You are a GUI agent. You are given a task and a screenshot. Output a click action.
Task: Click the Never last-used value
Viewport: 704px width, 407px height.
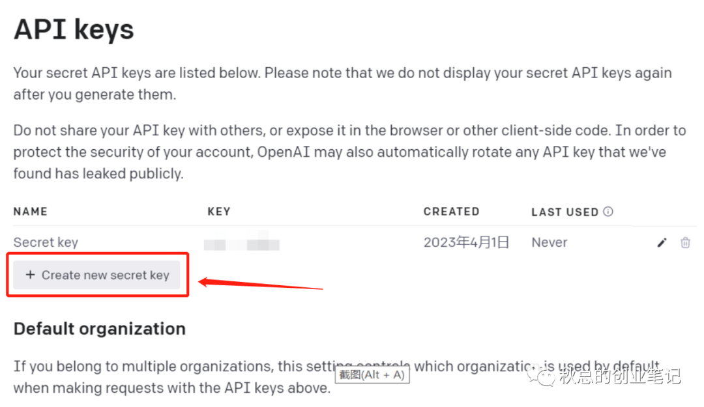[x=550, y=243]
